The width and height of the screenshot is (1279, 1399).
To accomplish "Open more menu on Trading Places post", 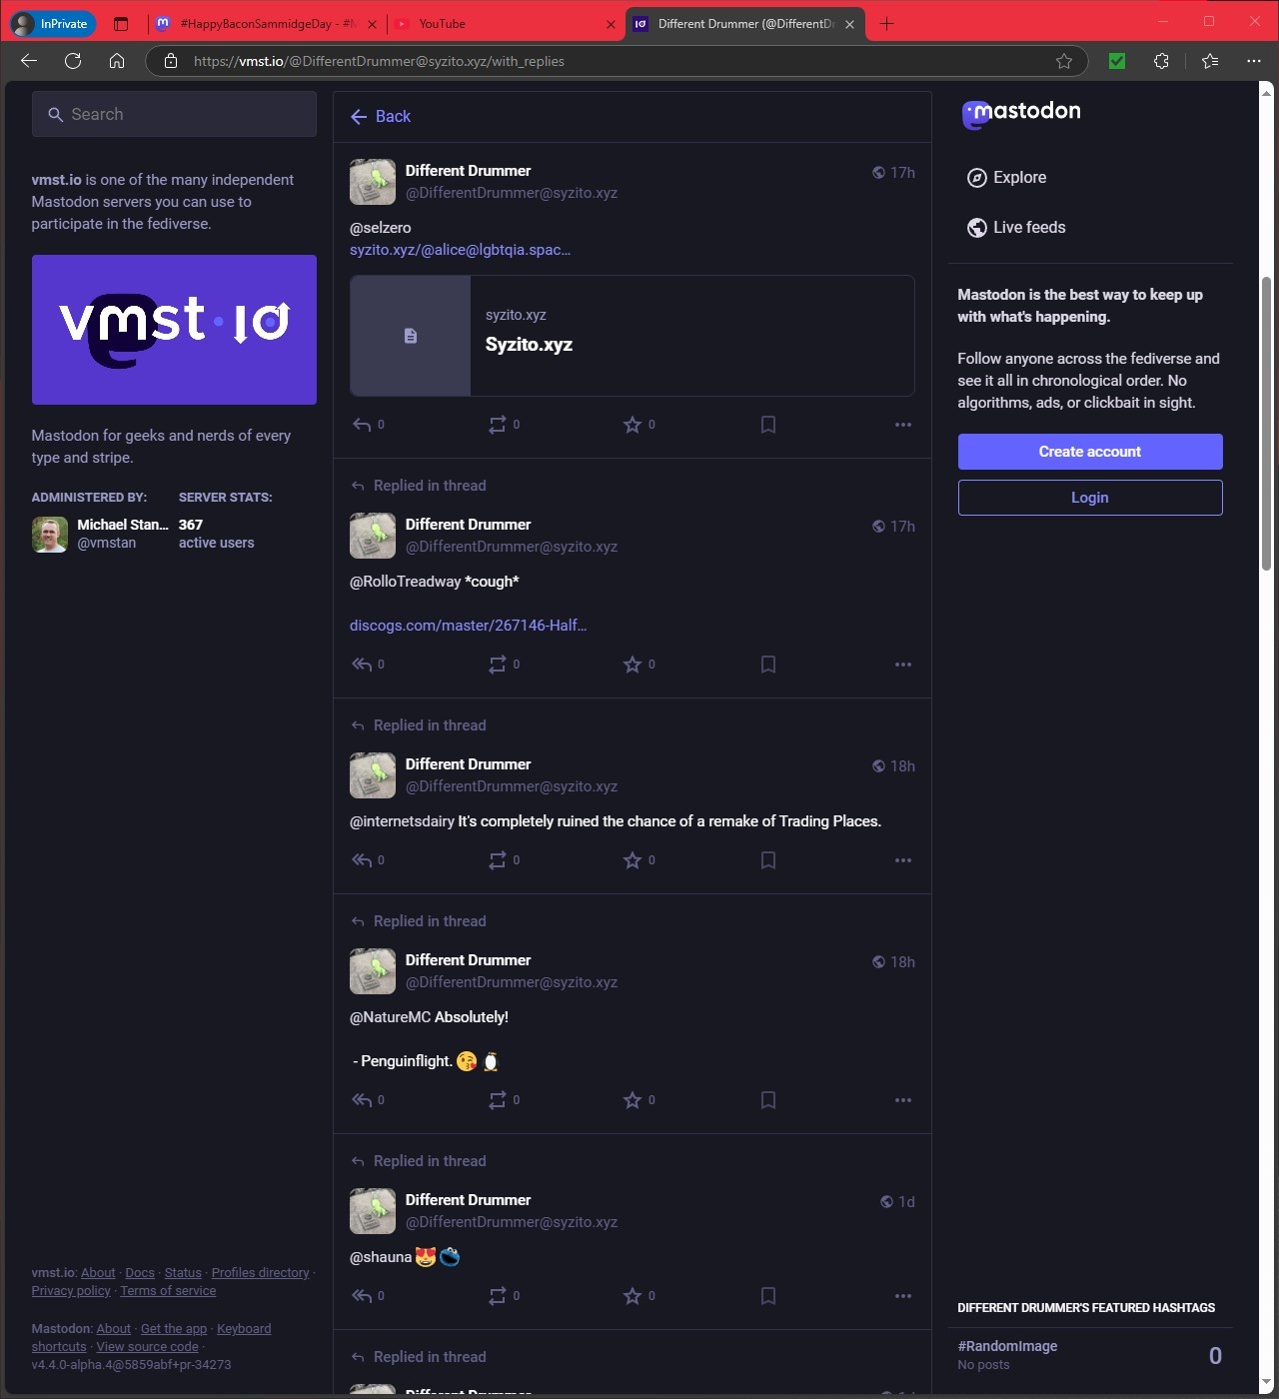I will tap(902, 860).
